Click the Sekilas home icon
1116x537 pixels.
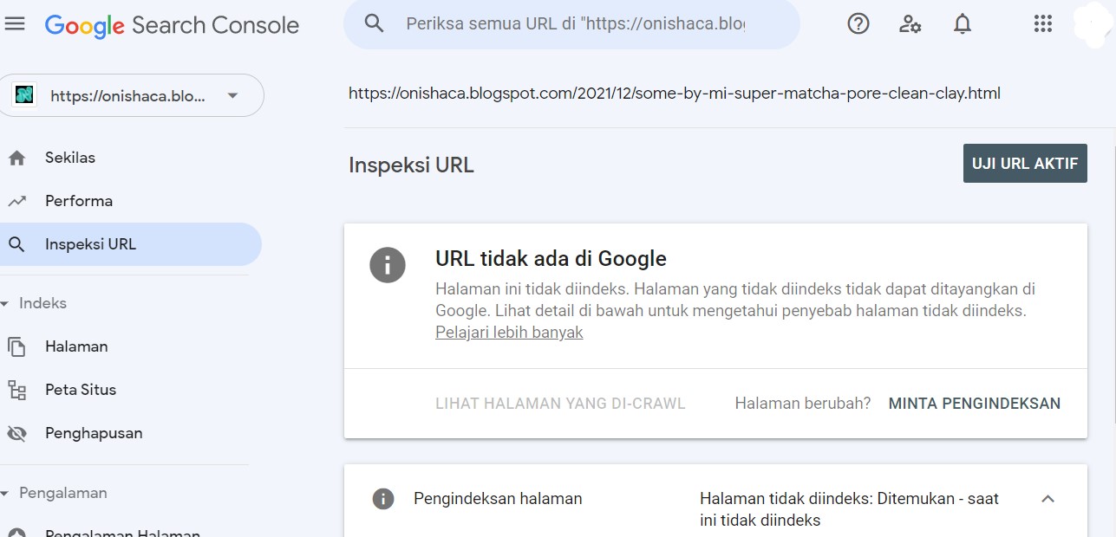coord(16,158)
